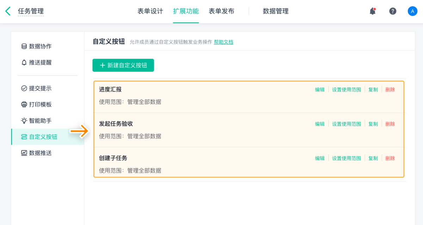Open 数据推送 sidebar item
The height and width of the screenshot is (225, 423).
[40, 153]
